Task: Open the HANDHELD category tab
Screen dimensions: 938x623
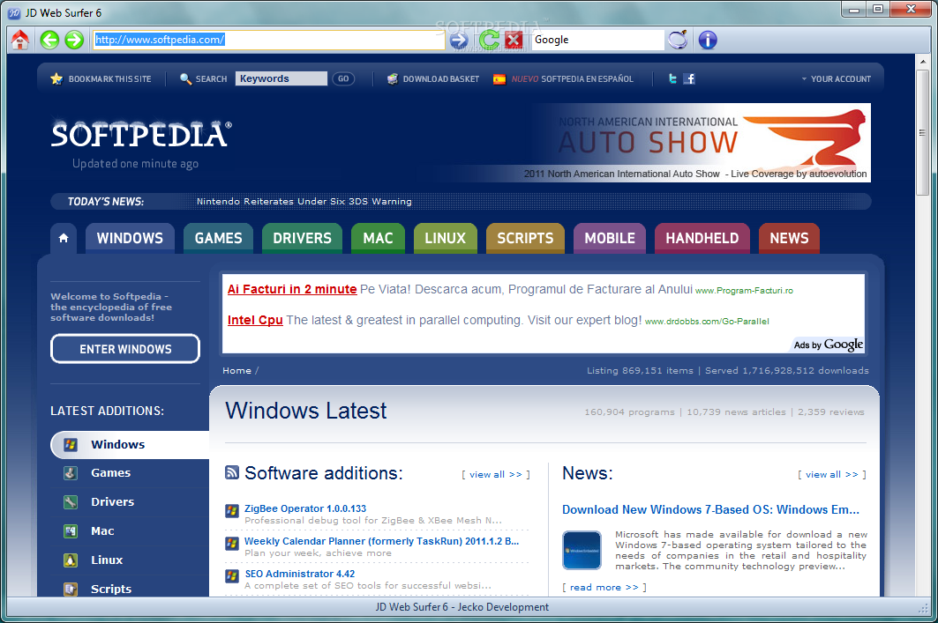Action: coord(702,238)
